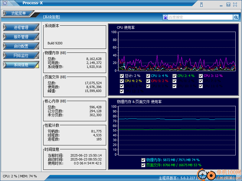Toggle the CPU 6 checkbox
The width and height of the screenshot is (242, 181).
click(x=175, y=81)
